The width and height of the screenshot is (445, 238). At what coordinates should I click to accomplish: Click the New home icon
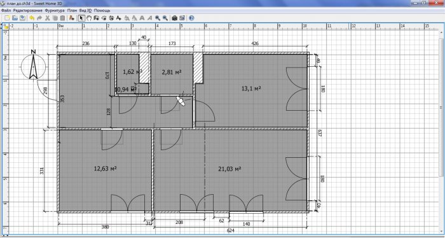pos(7,18)
